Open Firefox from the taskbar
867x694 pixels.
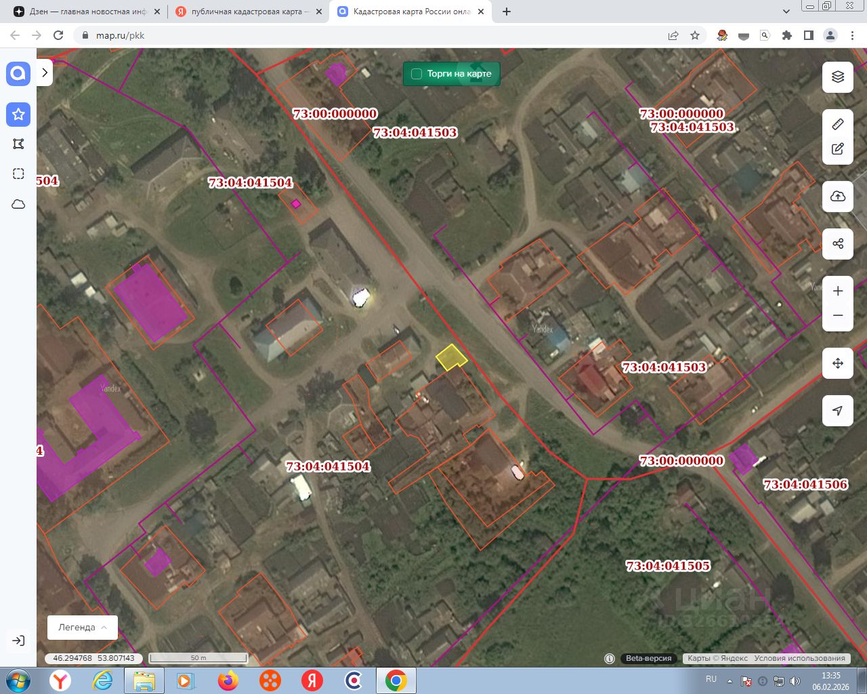(x=228, y=680)
